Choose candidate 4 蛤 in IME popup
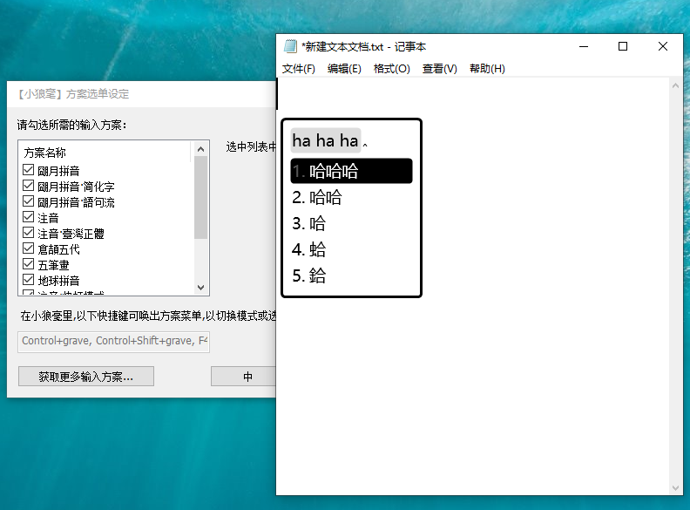690x510 pixels. (351, 249)
